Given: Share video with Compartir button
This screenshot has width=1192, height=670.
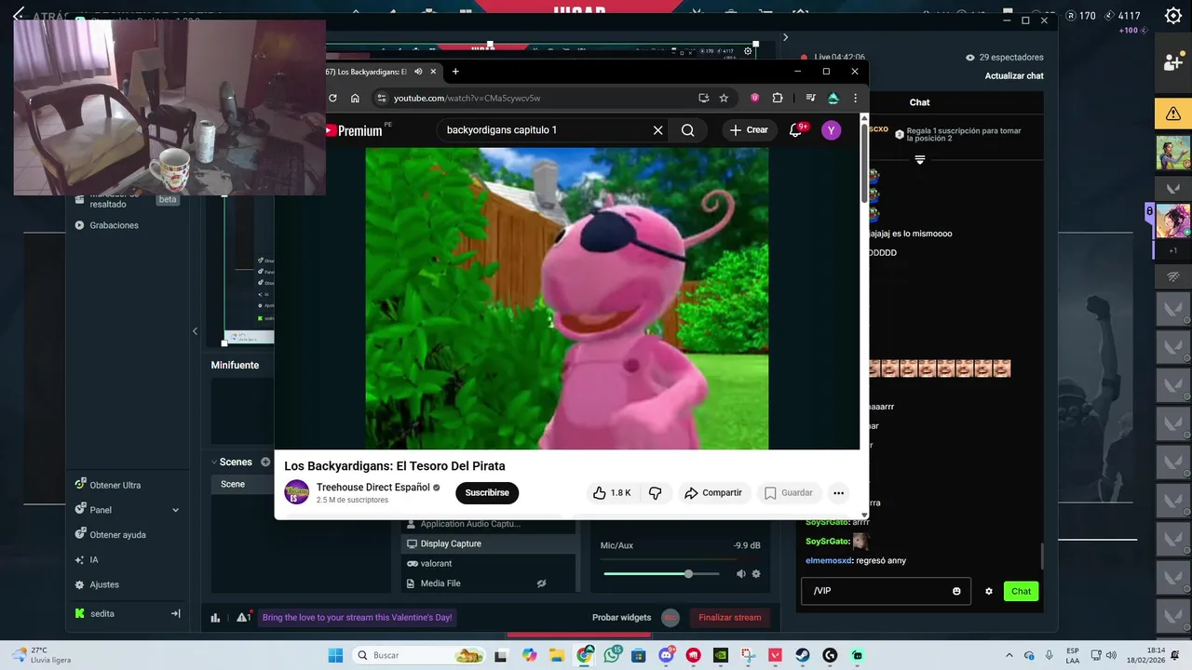Looking at the screenshot, I should coord(714,493).
